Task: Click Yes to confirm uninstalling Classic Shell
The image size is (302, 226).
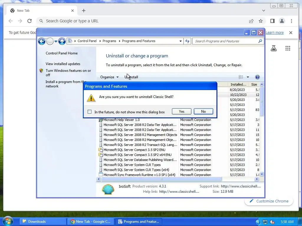Action: point(181,112)
